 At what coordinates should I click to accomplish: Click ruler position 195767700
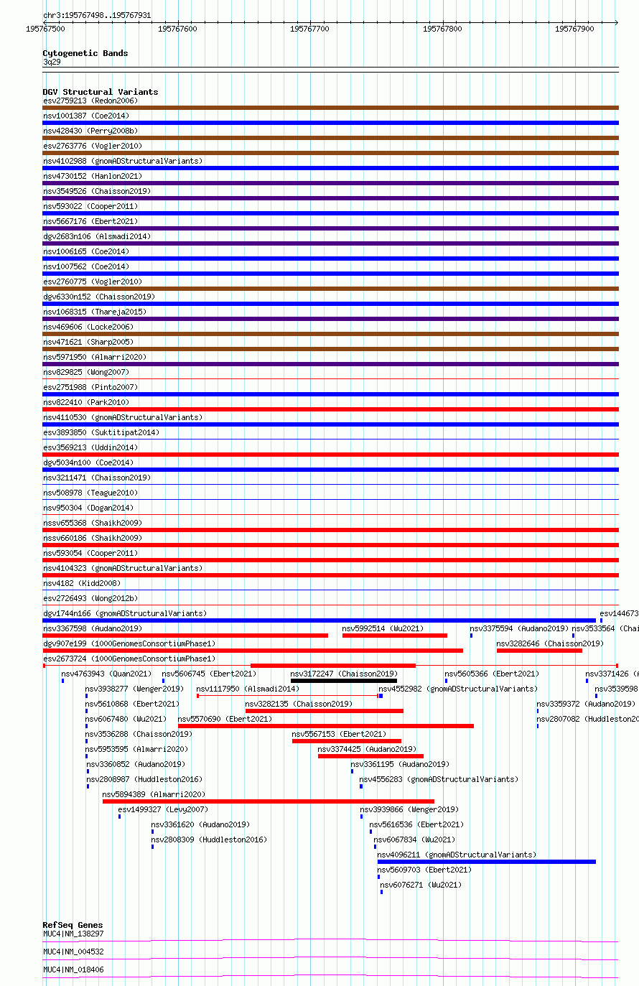click(309, 29)
